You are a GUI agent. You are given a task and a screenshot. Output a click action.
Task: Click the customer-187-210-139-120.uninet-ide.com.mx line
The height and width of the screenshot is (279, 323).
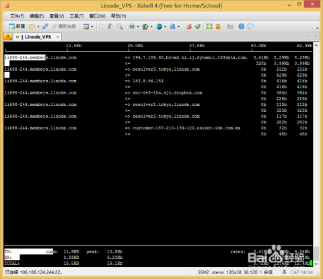click(186, 128)
